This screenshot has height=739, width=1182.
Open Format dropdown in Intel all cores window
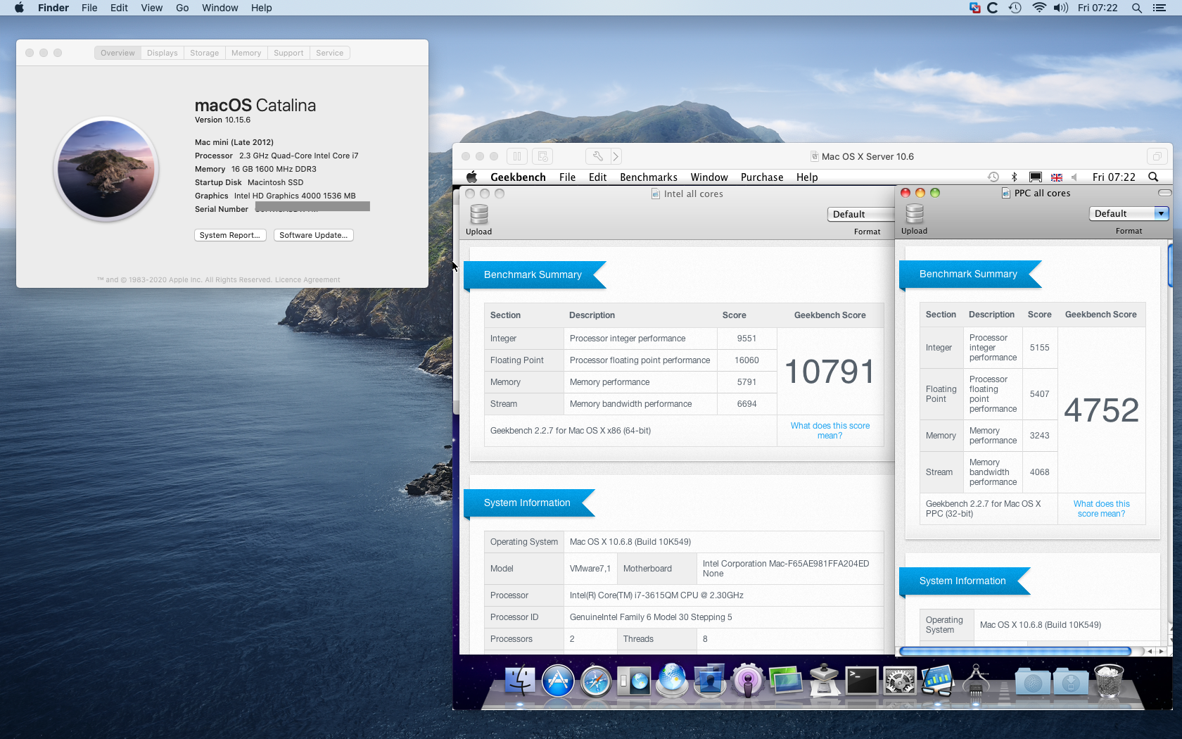tap(860, 214)
